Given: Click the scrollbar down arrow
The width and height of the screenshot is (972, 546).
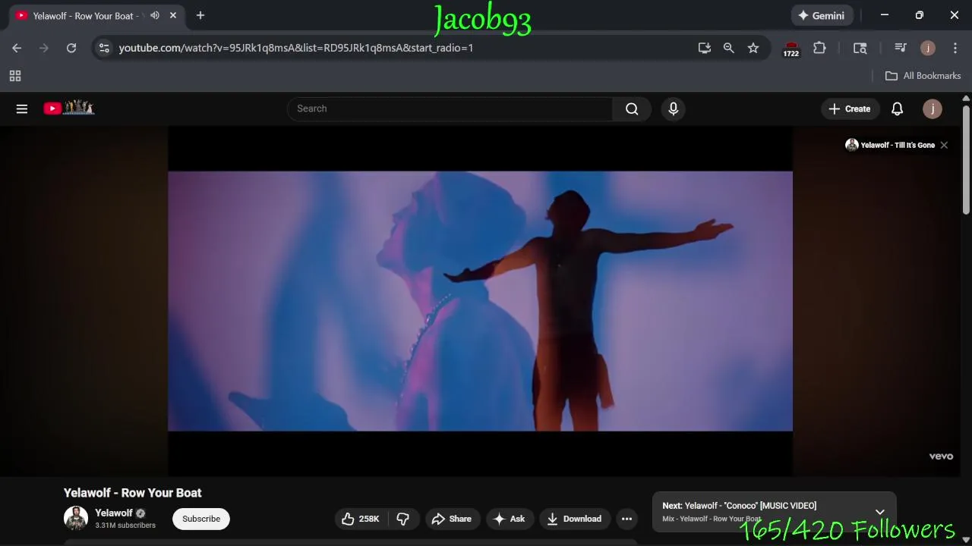Looking at the screenshot, I should pos(966,540).
